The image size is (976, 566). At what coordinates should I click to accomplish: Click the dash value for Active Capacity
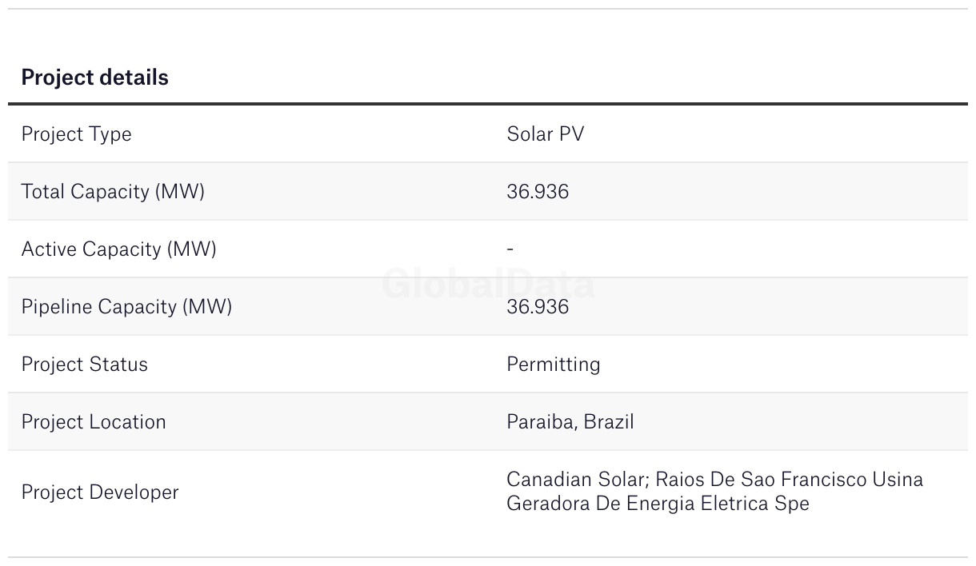click(x=510, y=249)
